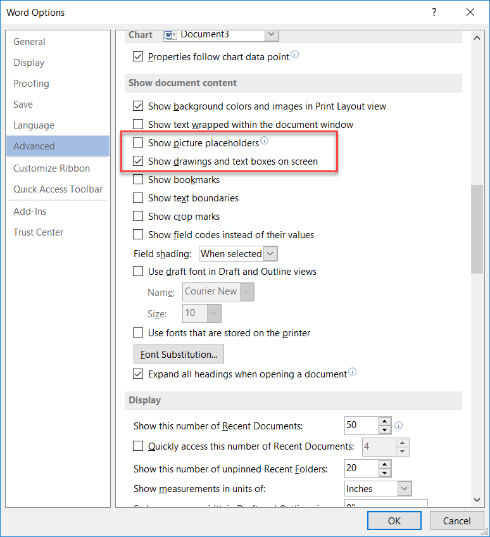Viewport: 490px width, 537px height.
Task: Decrease the Recent Documents count
Action: click(385, 430)
